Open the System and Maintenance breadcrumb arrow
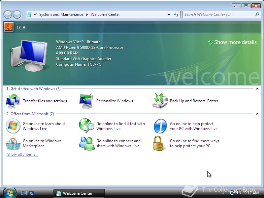Viewport: 264px width, 198px height. tap(87, 15)
